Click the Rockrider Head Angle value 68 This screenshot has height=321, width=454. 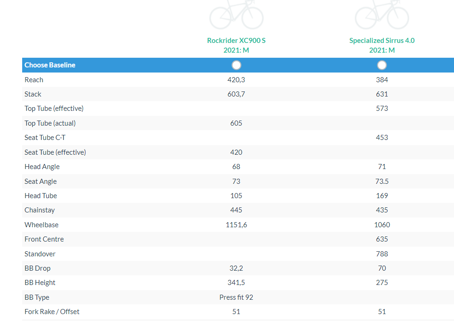click(236, 167)
